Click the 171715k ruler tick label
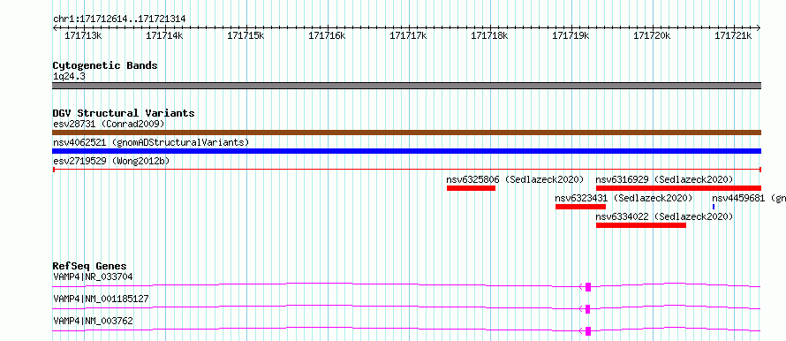 246,35
